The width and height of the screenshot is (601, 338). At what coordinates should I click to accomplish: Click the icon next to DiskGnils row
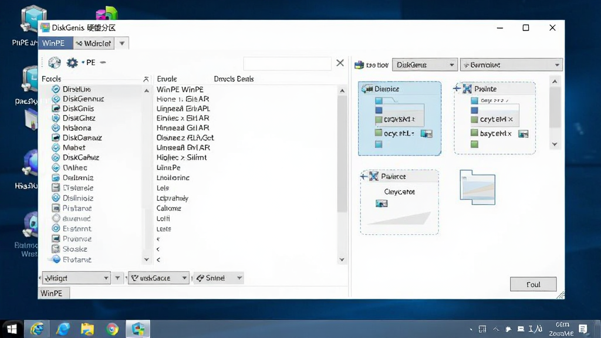click(x=56, y=109)
